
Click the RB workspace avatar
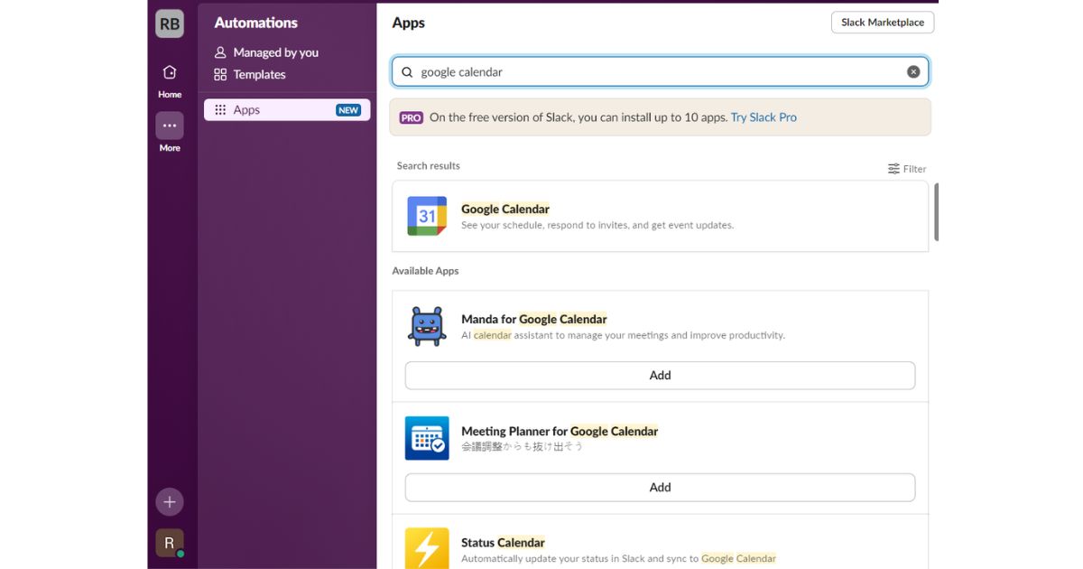[x=170, y=24]
